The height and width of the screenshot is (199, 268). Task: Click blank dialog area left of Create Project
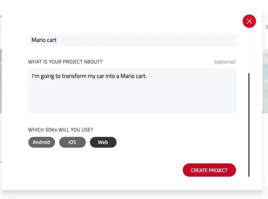click(100, 170)
